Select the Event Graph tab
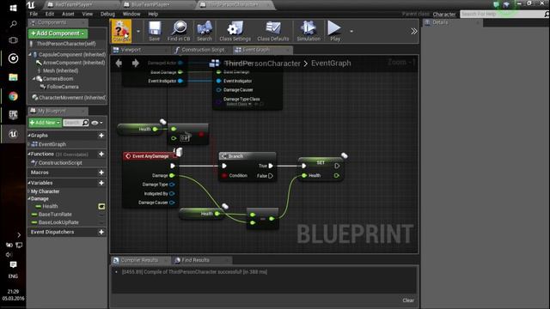The height and width of the screenshot is (309, 550). (x=256, y=50)
